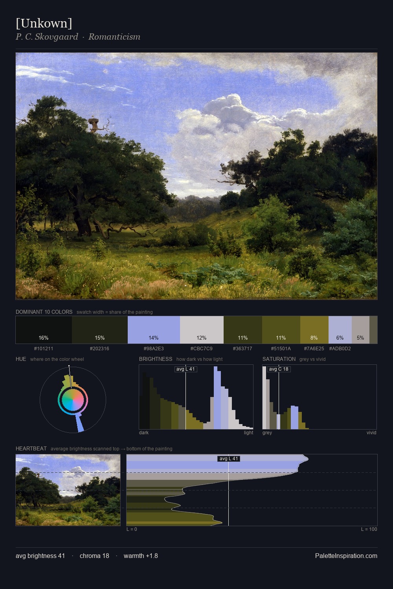Click the 'grey' axis label

click(267, 433)
